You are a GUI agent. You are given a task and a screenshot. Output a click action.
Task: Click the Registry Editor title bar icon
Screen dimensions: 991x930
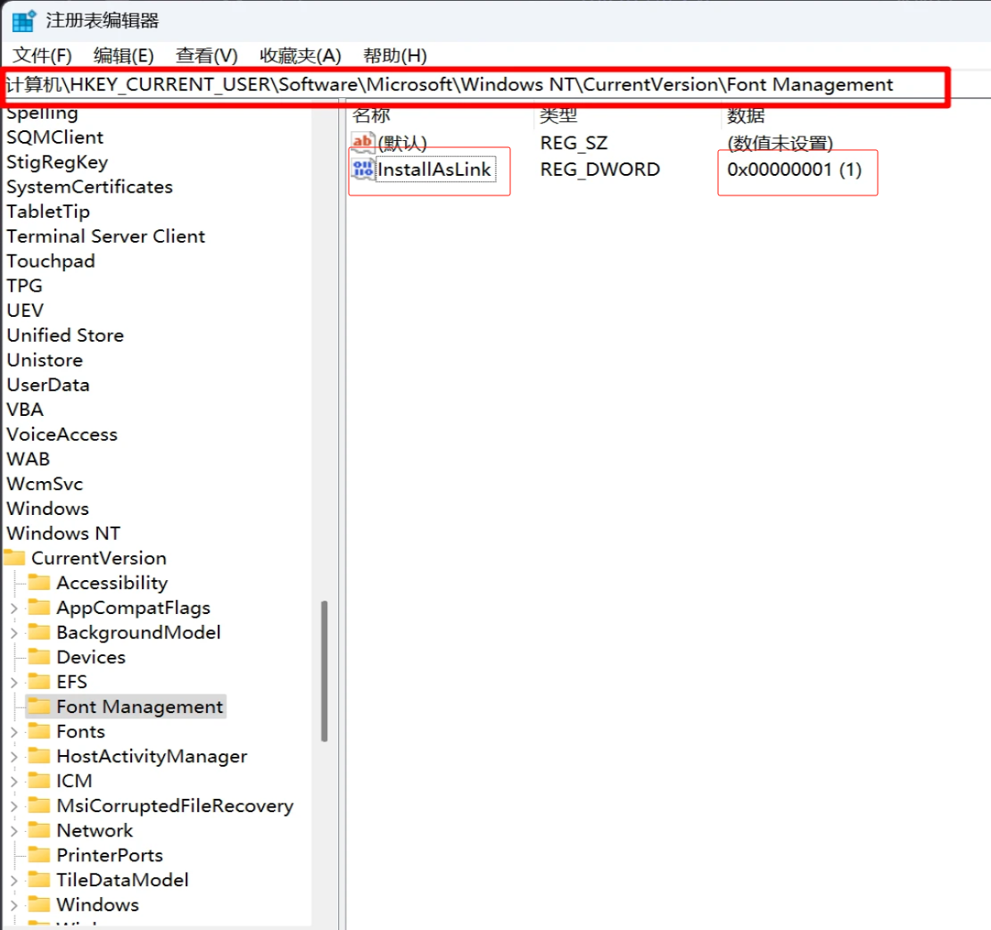(x=23, y=21)
